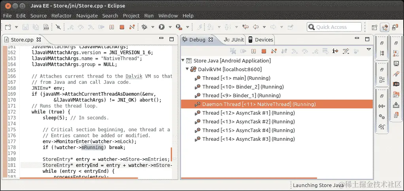This screenshot has height=191, width=404.
Task: Click the Back navigation arrow
Action: click(x=256, y=27)
